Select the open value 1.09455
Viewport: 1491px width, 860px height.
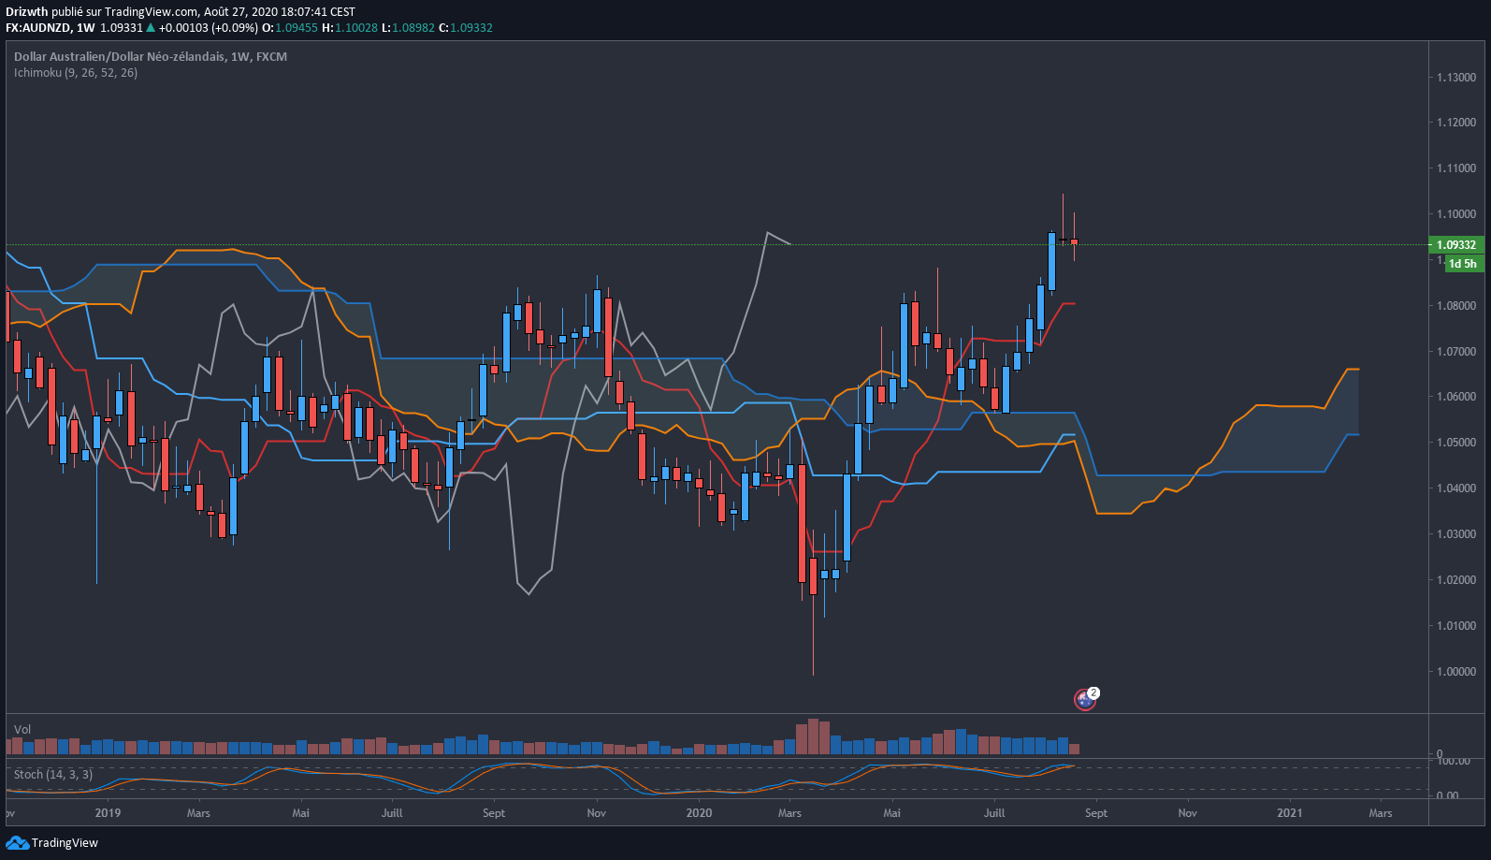click(x=297, y=28)
